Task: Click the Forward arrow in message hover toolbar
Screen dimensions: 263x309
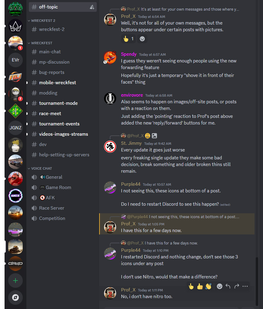Action: [x=237, y=286]
